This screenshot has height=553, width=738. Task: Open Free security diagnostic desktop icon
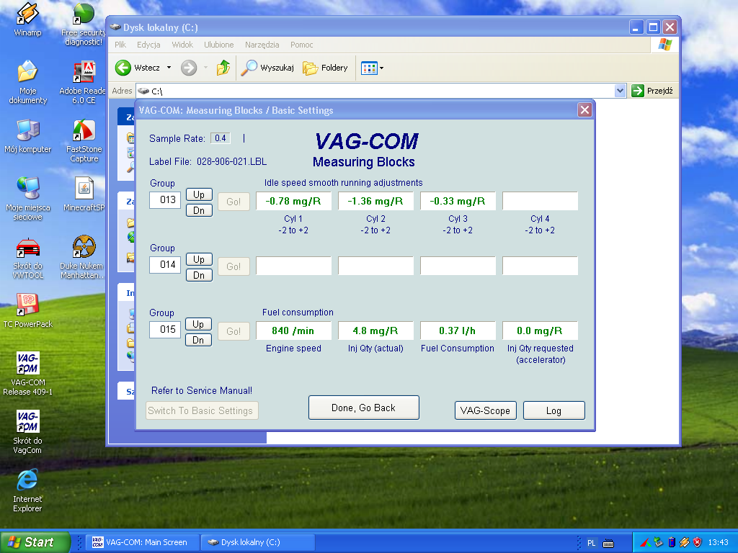[x=84, y=24]
